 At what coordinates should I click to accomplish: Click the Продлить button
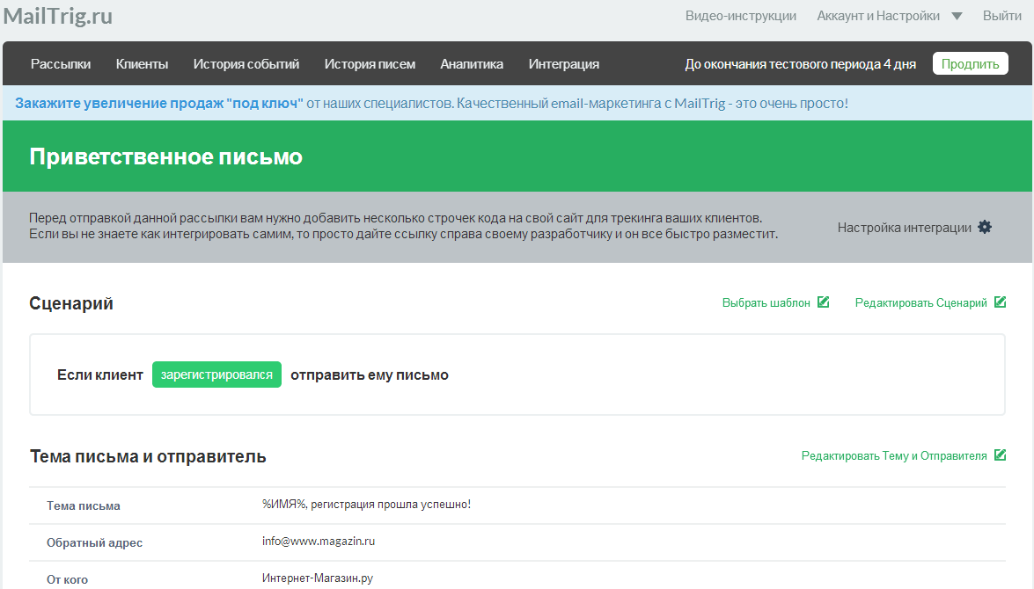point(970,64)
